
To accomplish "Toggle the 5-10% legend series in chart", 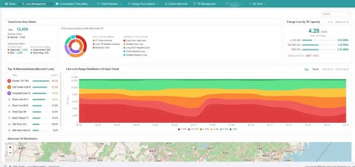I will coord(205,129).
